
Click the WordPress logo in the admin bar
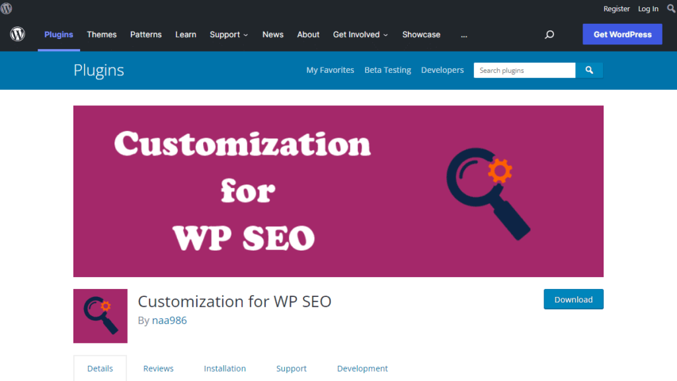coord(6,8)
